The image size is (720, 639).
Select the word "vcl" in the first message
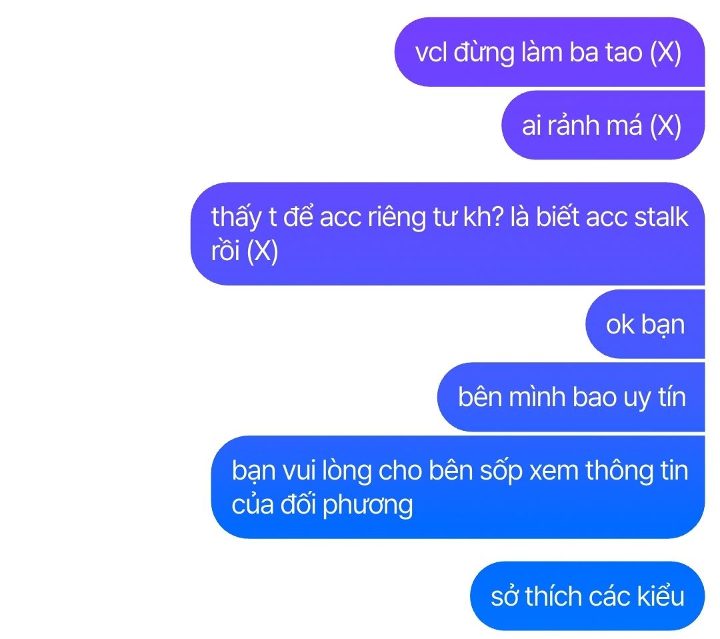tap(431, 53)
